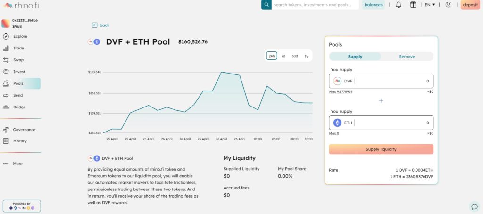Viewport: 483px width, 214px height.
Task: Open the Bridge rainbow icon in sidebar
Action: coord(6,107)
